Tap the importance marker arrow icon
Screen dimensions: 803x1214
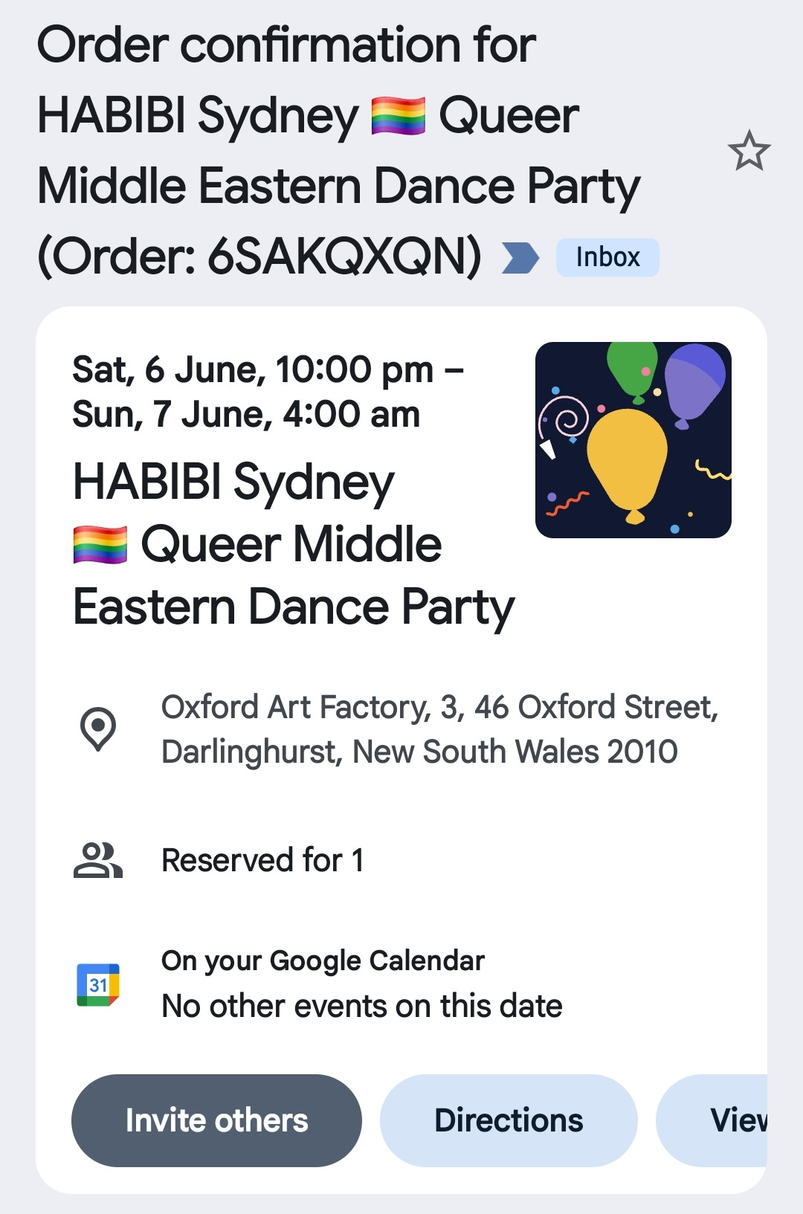(520, 258)
